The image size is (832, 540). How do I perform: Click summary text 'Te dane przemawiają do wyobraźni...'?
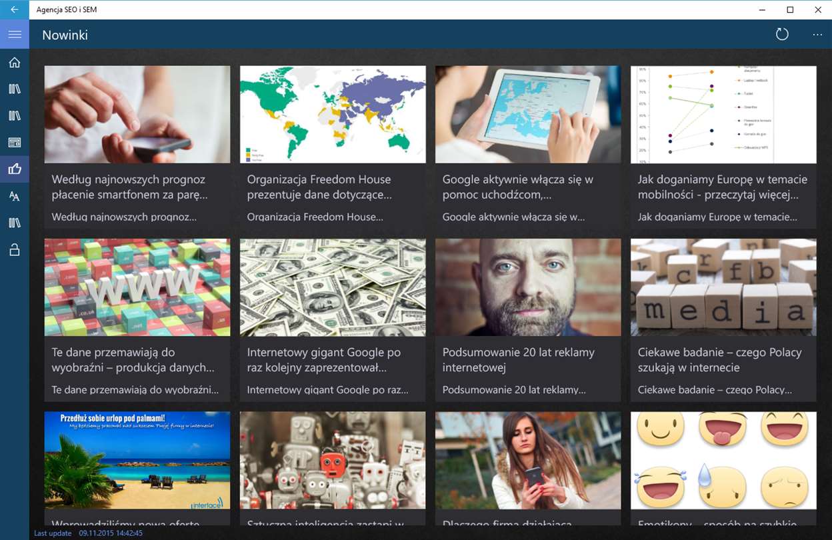pyautogui.click(x=135, y=389)
